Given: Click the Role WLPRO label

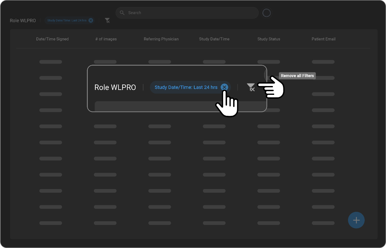Looking at the screenshot, I should coord(115,87).
